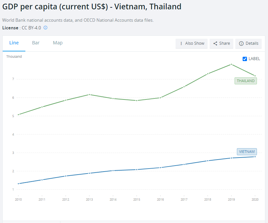Click the Details info icon
Image resolution: width=268 pixels, height=223 pixels.
[x=241, y=43]
